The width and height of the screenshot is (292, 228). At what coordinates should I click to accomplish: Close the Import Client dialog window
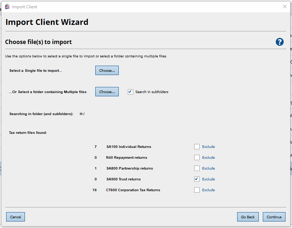coord(284,6)
